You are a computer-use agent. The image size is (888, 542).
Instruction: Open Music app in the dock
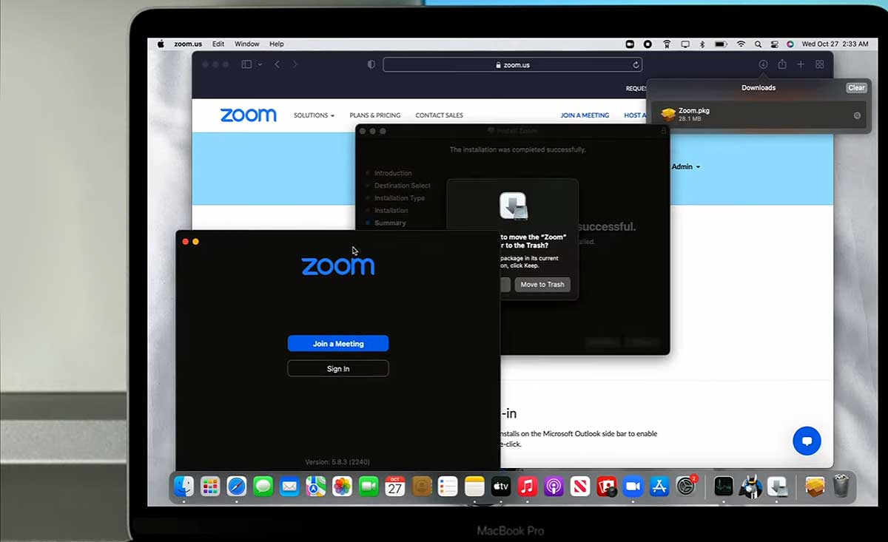click(x=527, y=486)
